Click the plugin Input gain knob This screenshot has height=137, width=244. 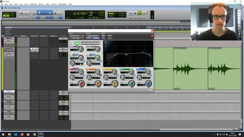coord(81,49)
